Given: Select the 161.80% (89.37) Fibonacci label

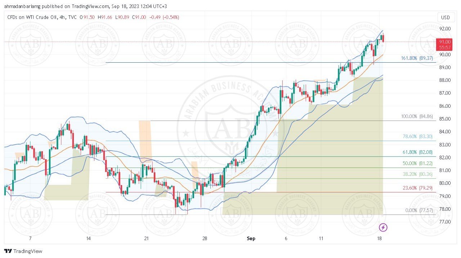Looking at the screenshot, I should tap(417, 58).
